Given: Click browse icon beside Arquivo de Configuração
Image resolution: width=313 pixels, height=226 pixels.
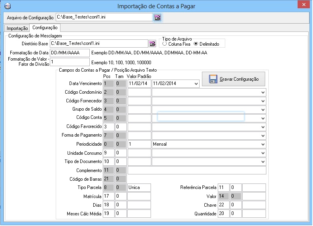Looking at the screenshot, I should [x=158, y=17].
